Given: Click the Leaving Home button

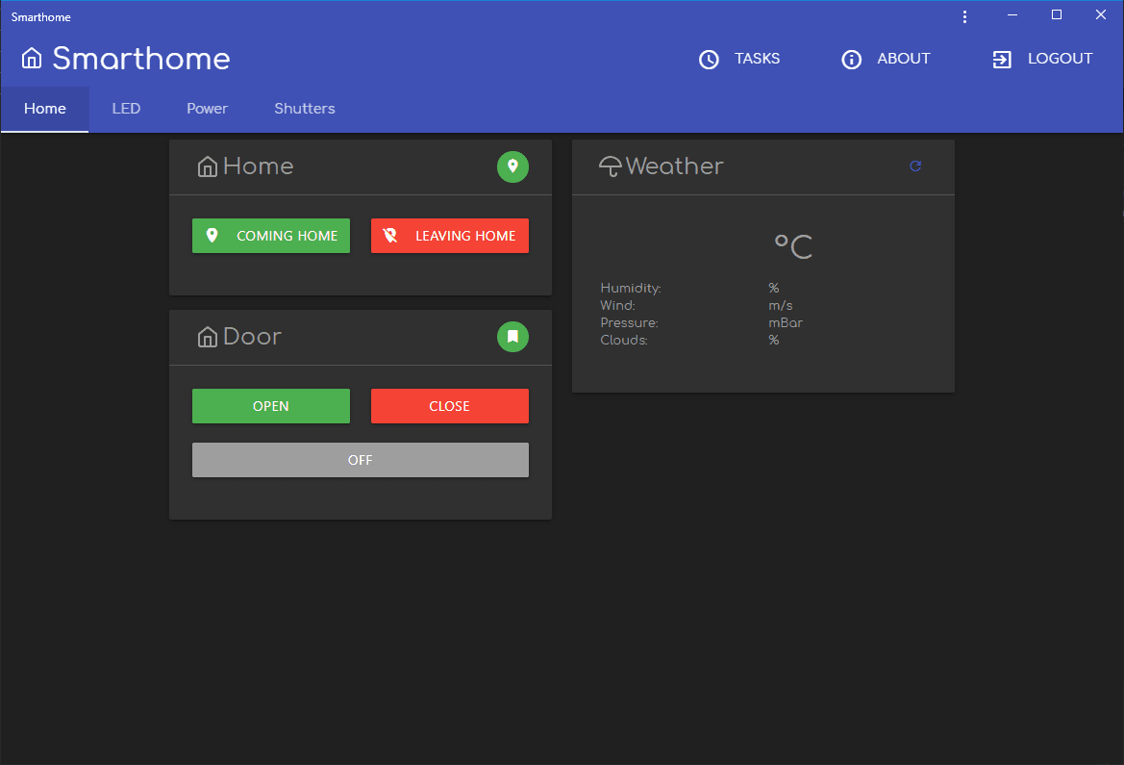Looking at the screenshot, I should coord(449,236).
